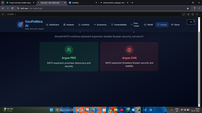
Task: Open File Explorer from the taskbar
Action: tap(116, 110)
